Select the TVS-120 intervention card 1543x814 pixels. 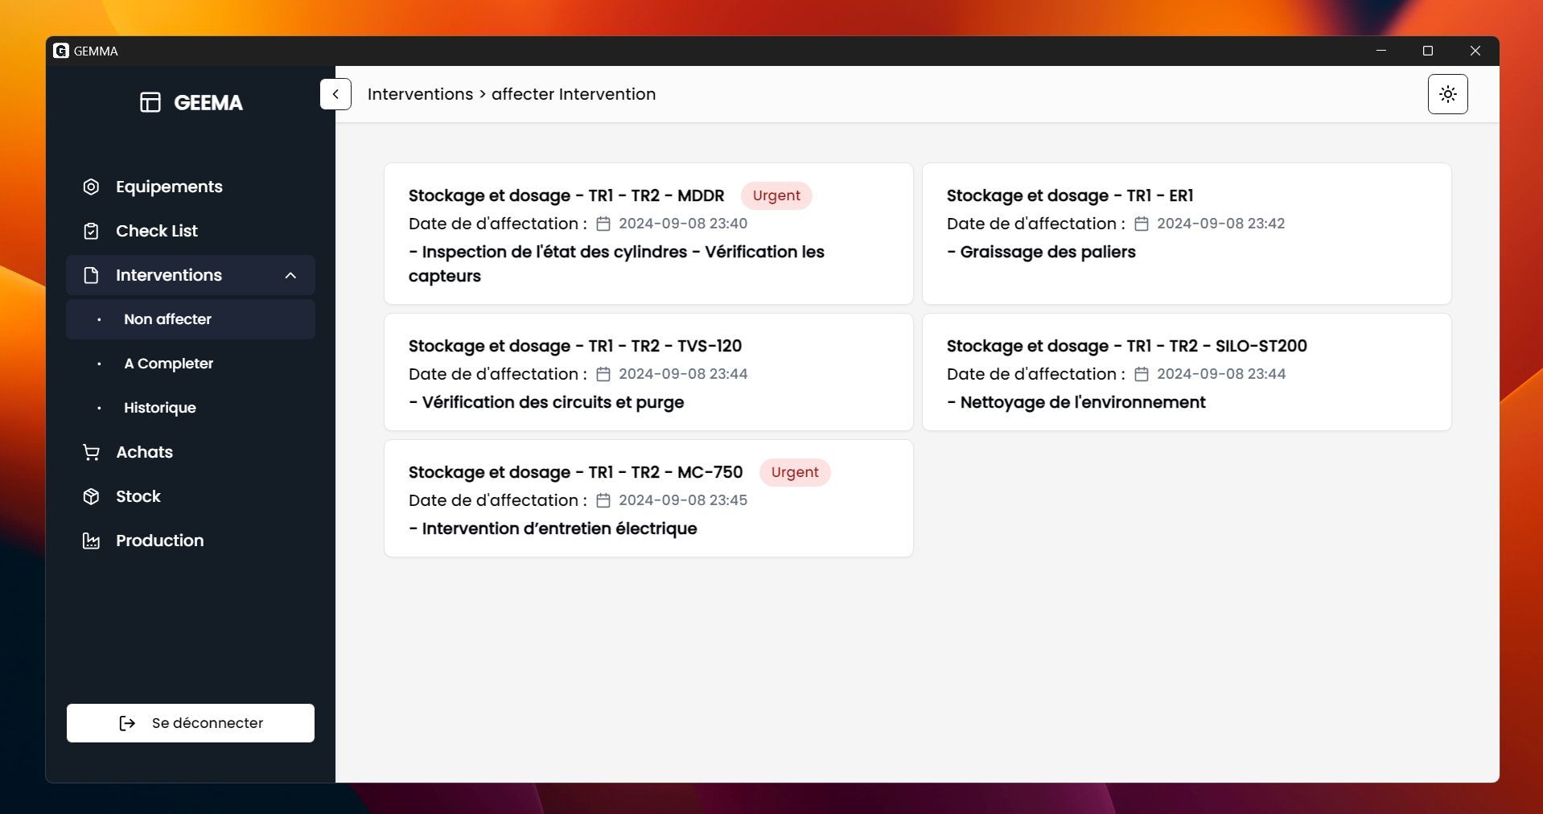click(648, 372)
